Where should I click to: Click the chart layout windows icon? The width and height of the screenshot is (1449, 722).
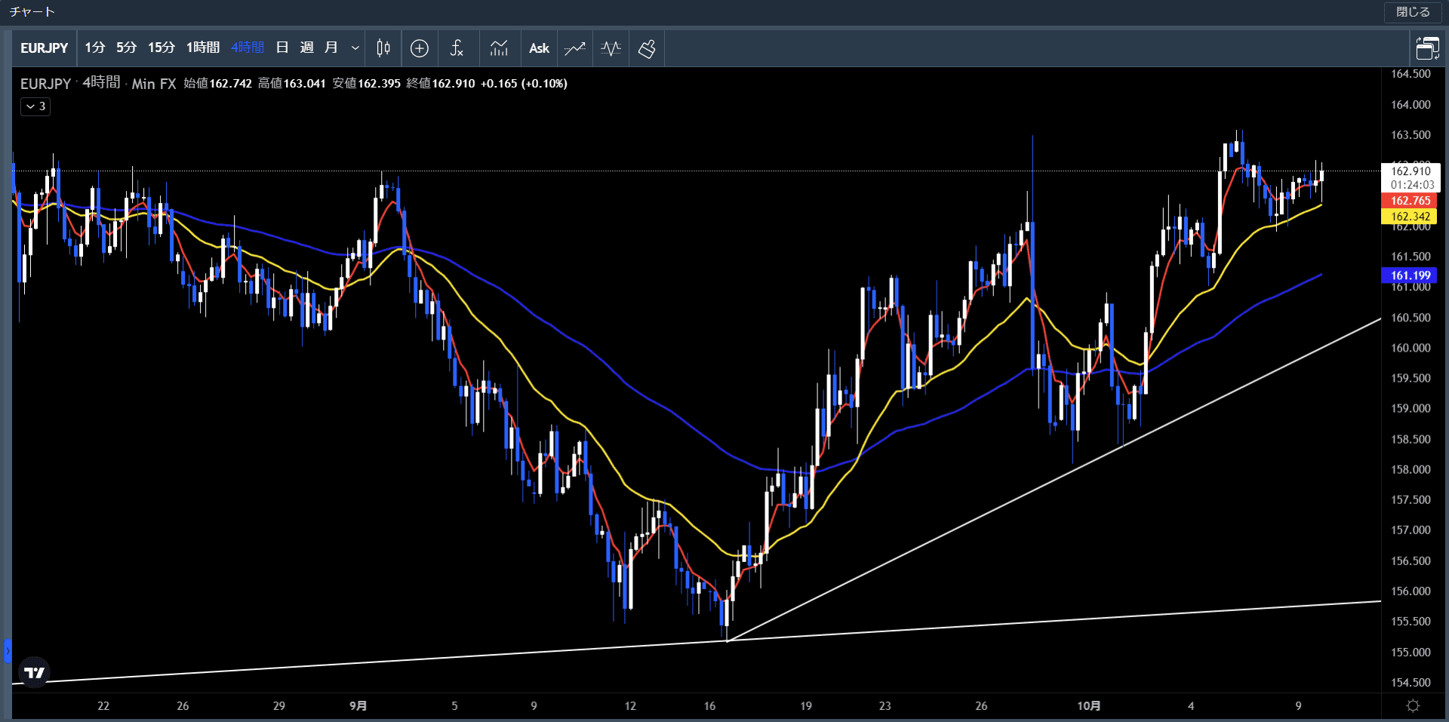click(x=1428, y=48)
